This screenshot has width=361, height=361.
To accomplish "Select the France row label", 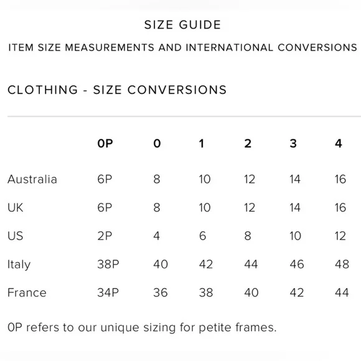I will [x=27, y=293].
